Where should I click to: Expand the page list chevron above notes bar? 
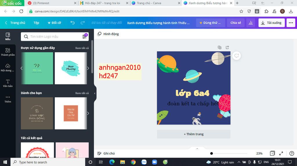[x=197, y=149]
